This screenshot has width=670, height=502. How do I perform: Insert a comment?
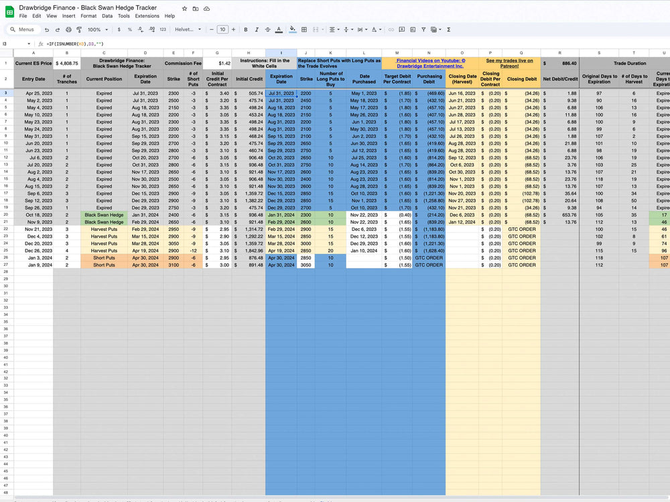(401, 30)
